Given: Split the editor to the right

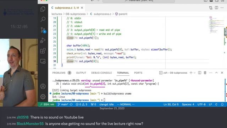Looking at the screenshot, I should [x=216, y=8].
